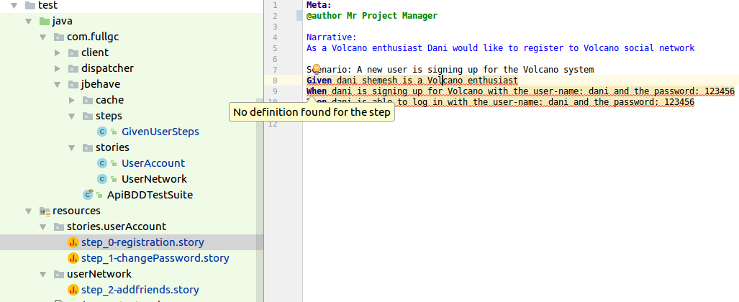739x302 pixels.
Task: Click the GivenUserSteps class icon
Action: tap(102, 132)
